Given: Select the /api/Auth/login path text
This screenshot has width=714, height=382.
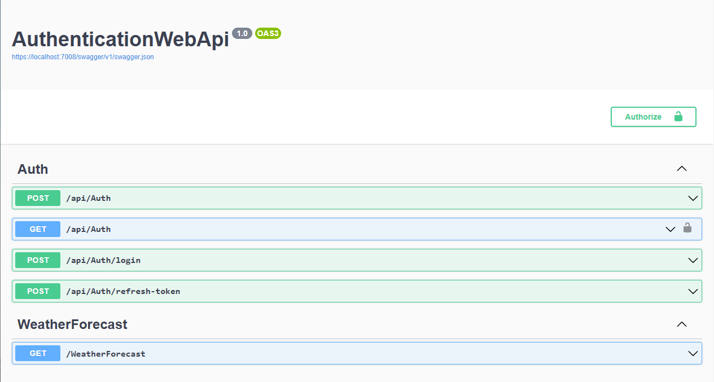Looking at the screenshot, I should coord(103,260).
